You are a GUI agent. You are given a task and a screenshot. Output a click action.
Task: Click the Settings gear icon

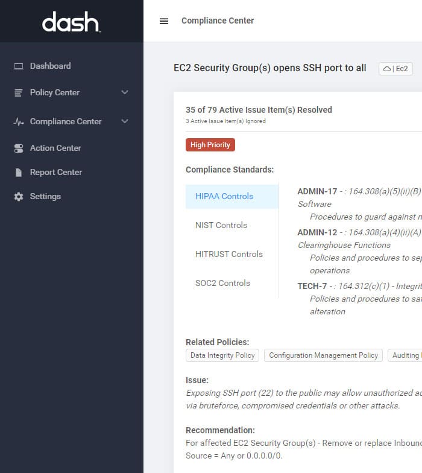coord(19,197)
